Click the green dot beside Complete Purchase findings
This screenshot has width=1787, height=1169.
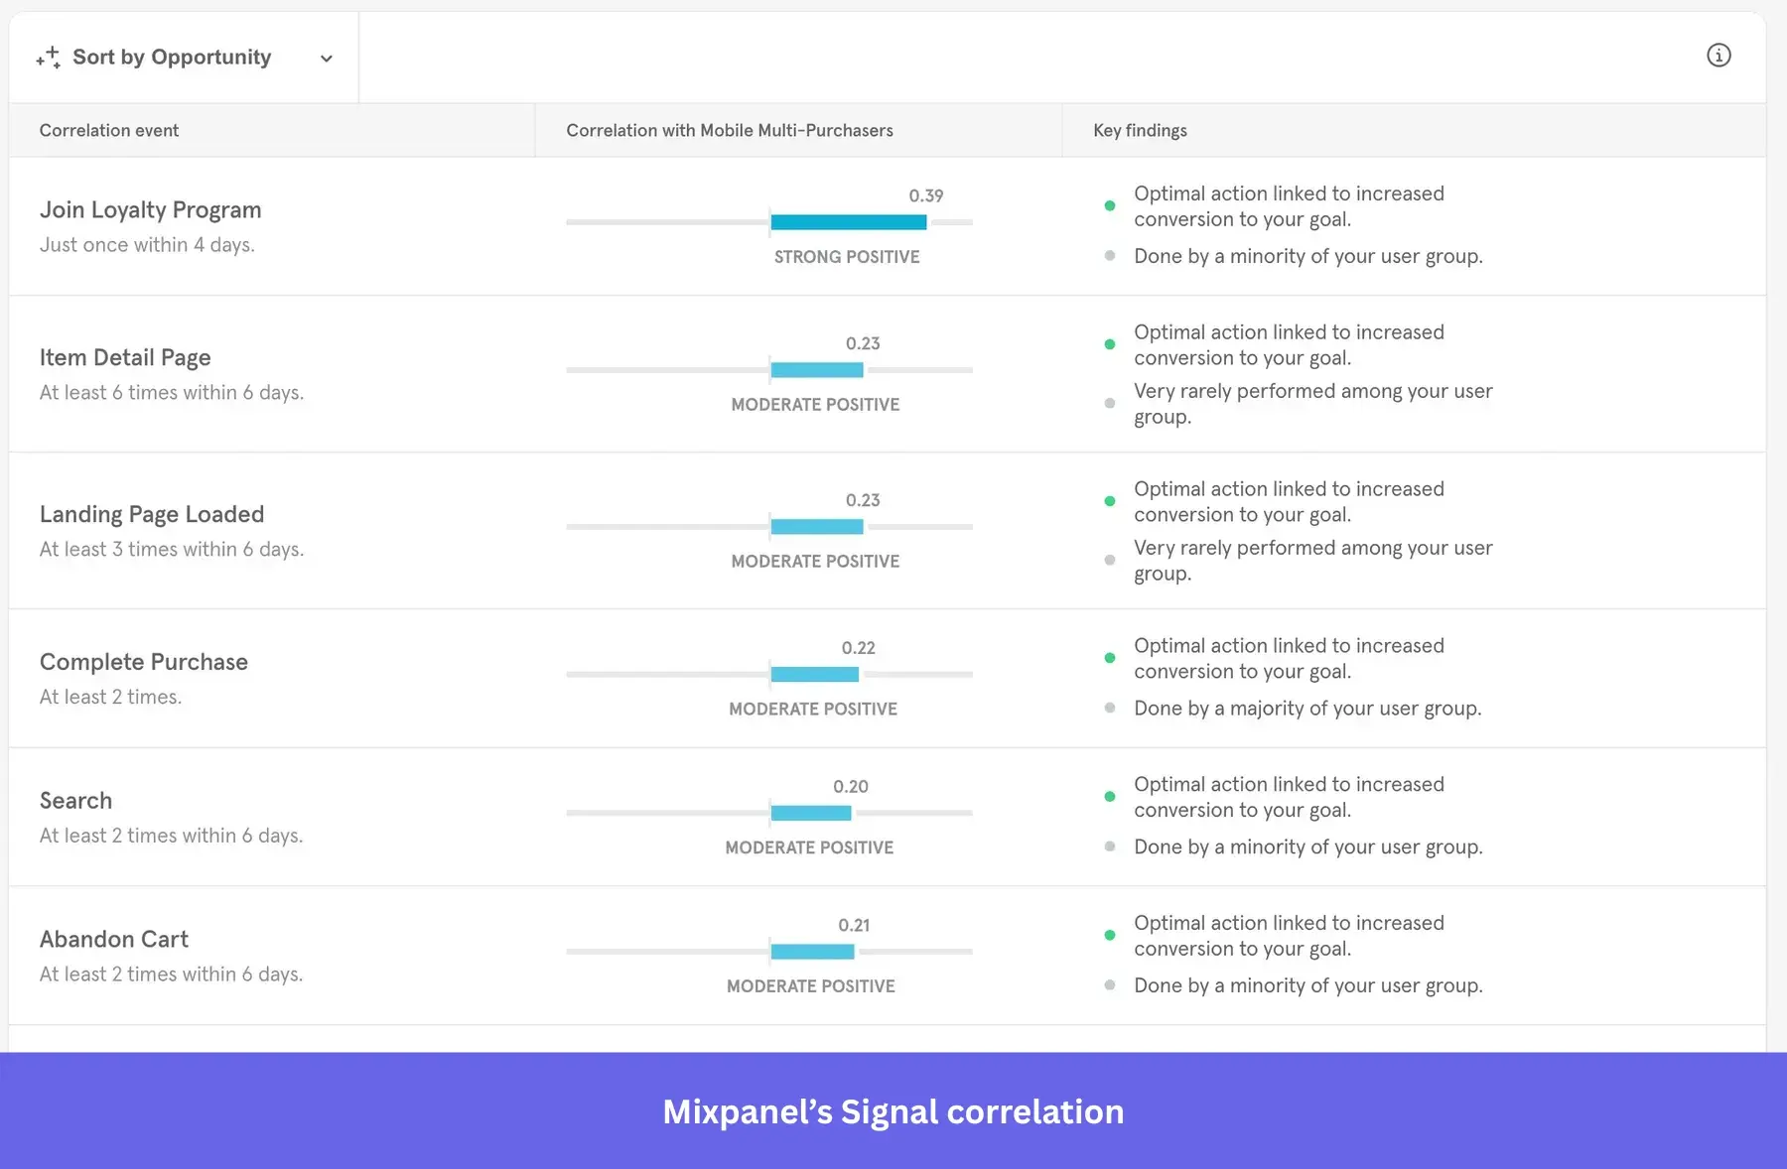pos(1110,658)
